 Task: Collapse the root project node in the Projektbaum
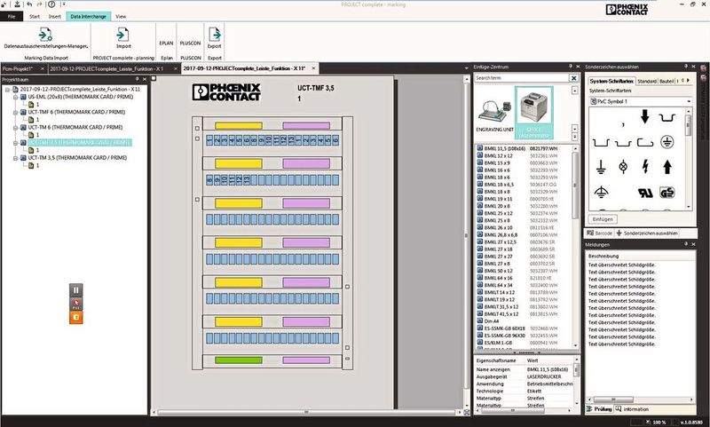tap(8, 89)
